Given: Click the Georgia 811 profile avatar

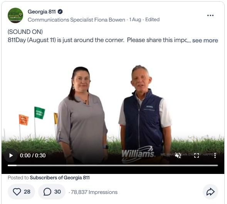Looking at the screenshot, I should (x=15, y=15).
